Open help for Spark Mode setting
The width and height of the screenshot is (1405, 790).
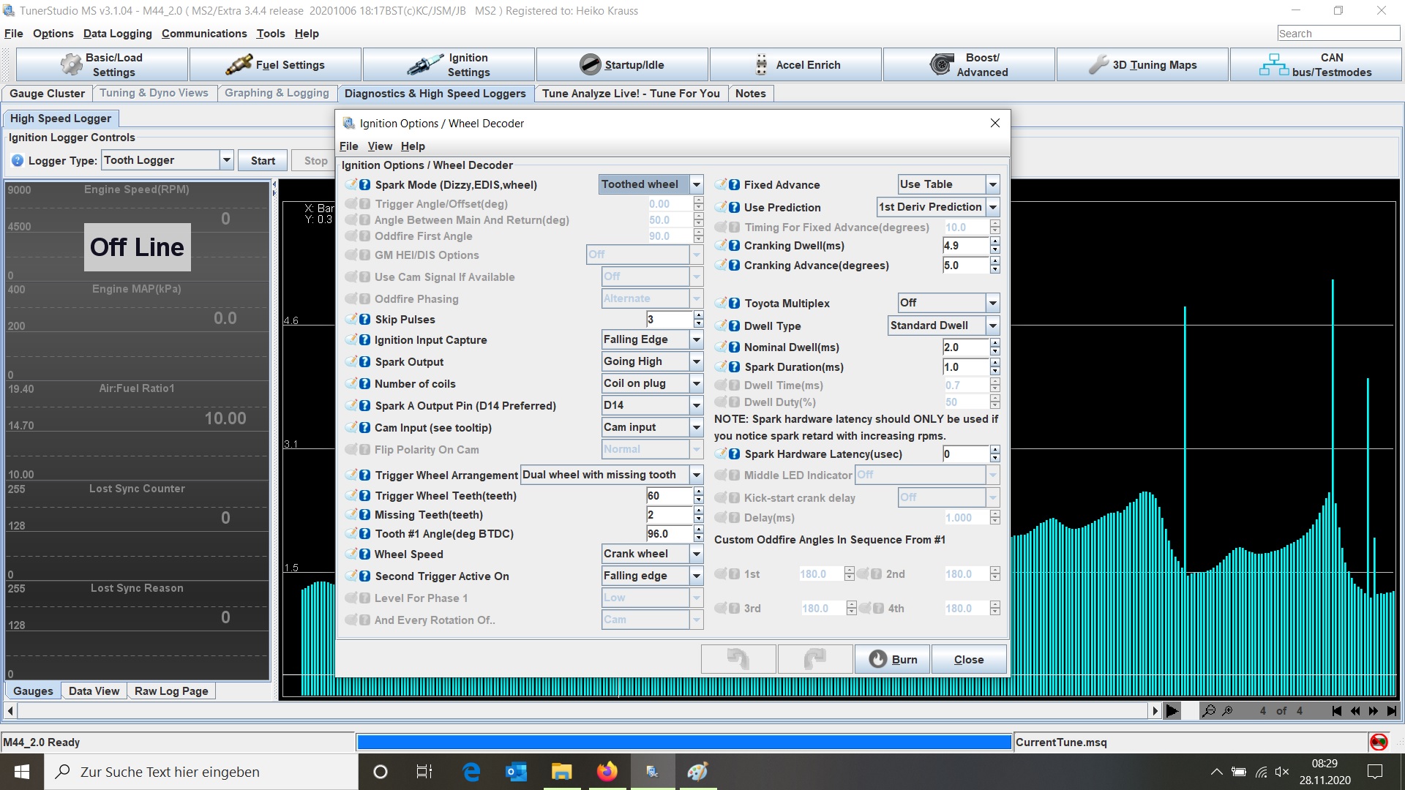[x=364, y=185]
